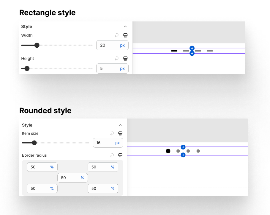Open the Item size px unit dropdown
This screenshot has height=215, width=270.
click(x=118, y=143)
